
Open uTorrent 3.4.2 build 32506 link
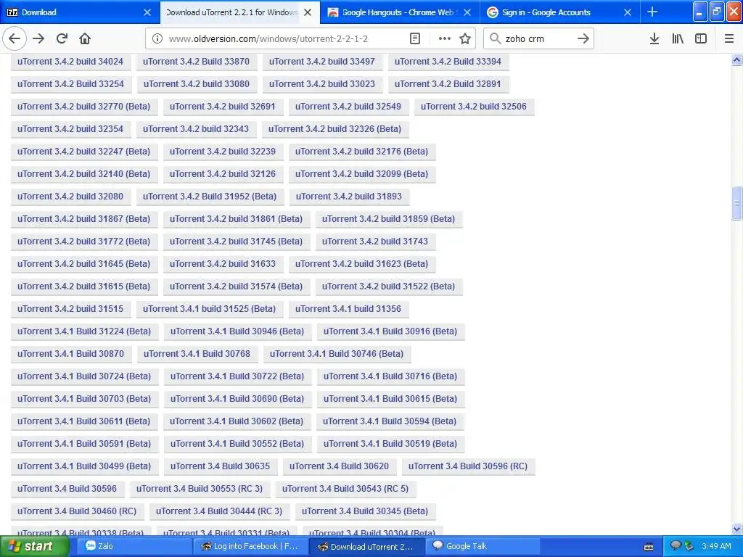point(473,107)
